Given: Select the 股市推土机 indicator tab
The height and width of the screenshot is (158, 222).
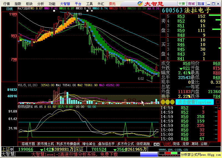Looking at the screenshot, I should point(46,144).
